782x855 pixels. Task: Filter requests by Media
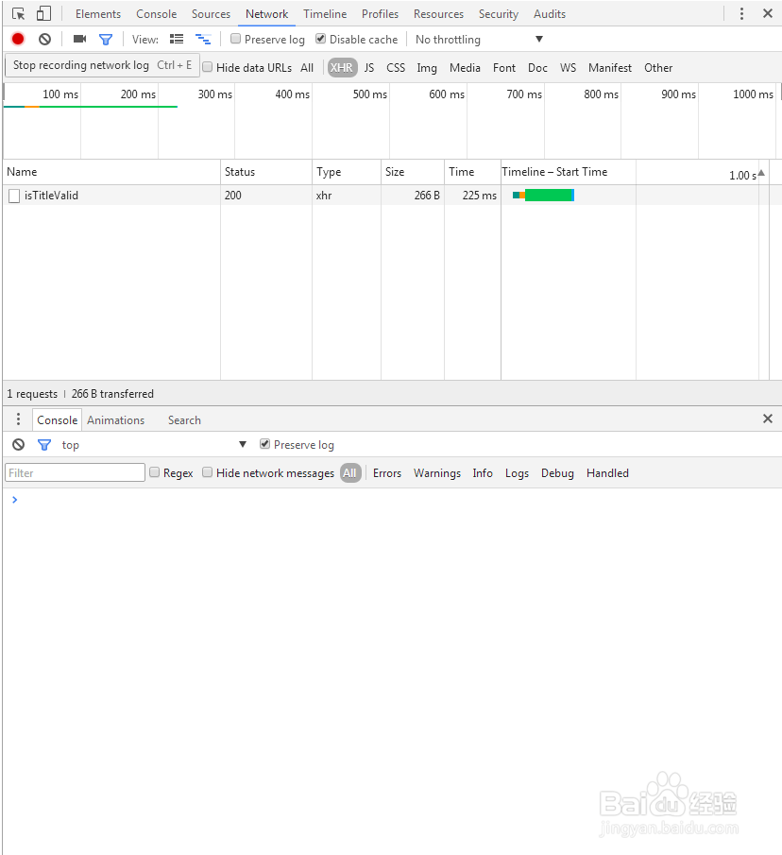(x=465, y=68)
